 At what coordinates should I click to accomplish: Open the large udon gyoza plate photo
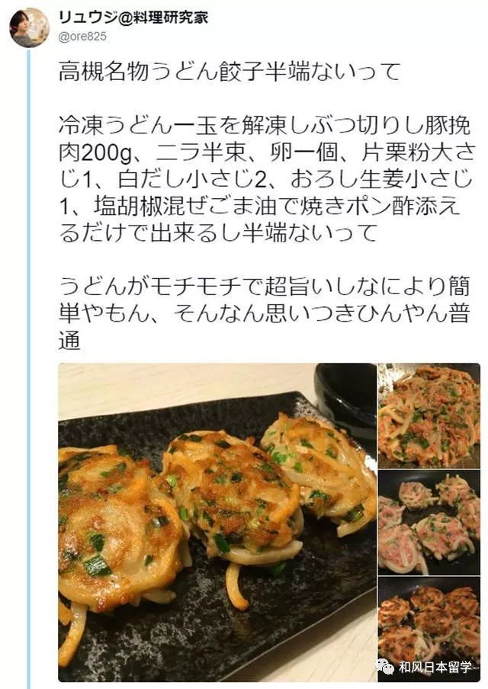coord(217,522)
